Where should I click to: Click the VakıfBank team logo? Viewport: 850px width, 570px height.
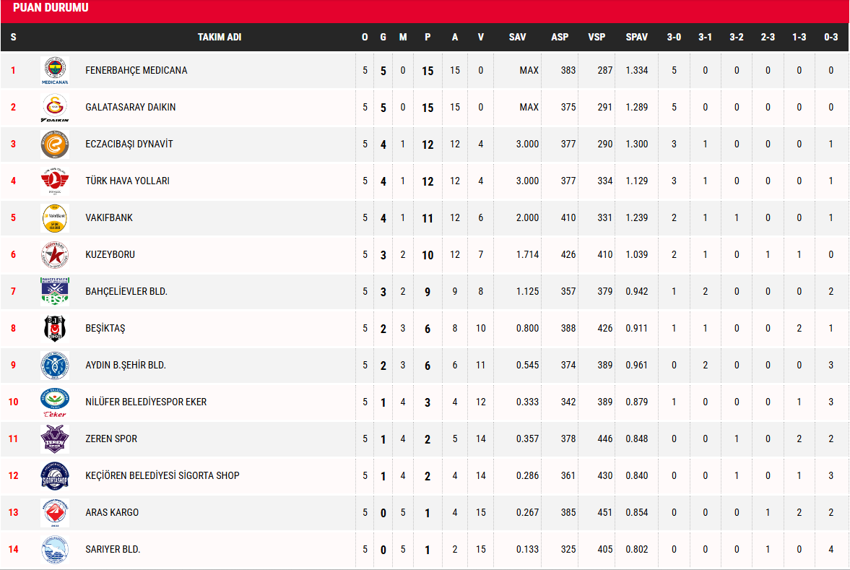[55, 218]
